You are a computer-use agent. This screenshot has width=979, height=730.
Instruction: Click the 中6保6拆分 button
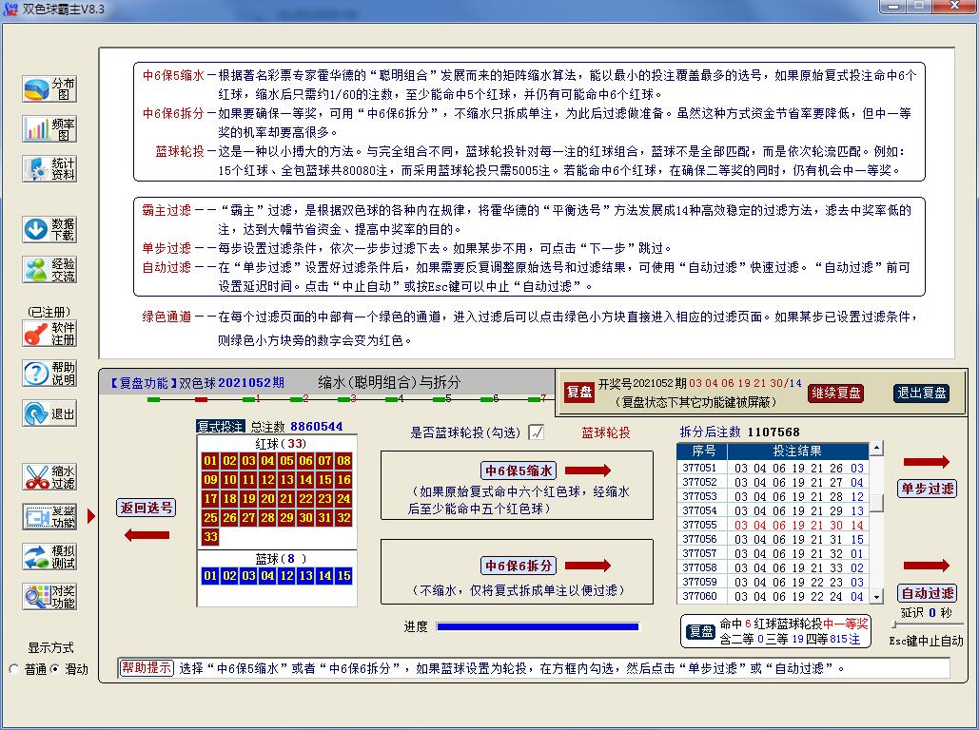[519, 566]
